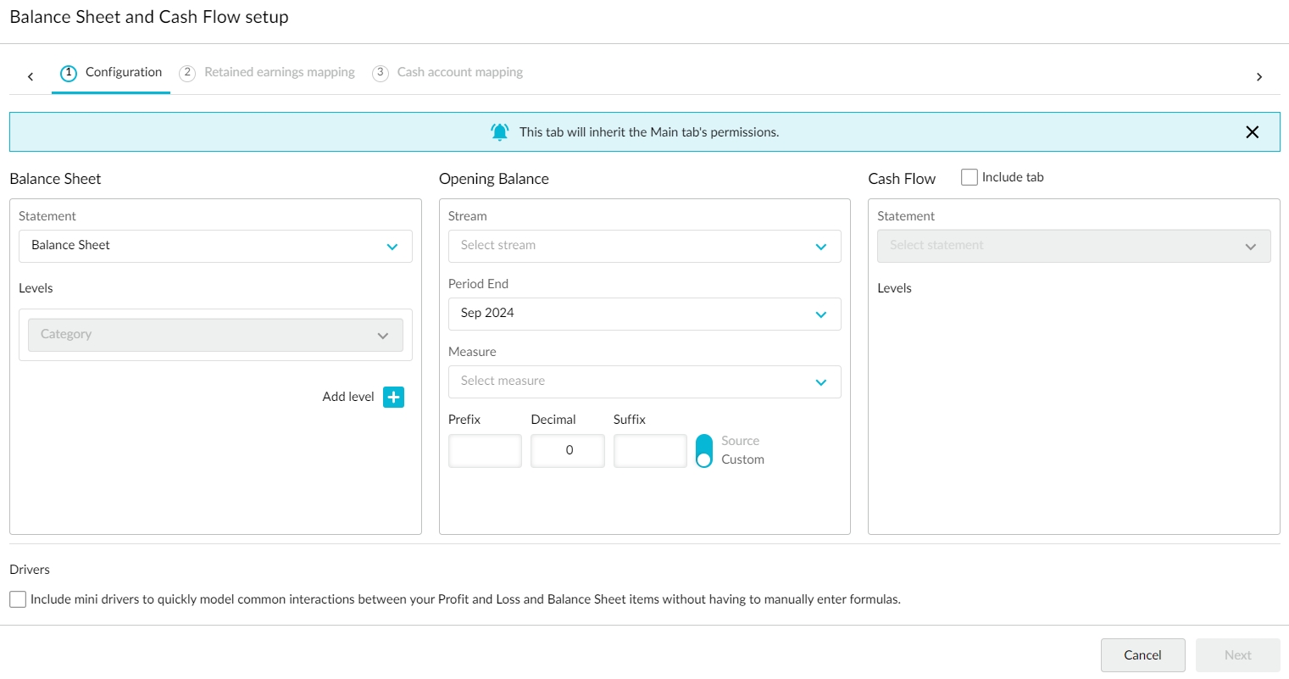
Task: Click the Decimal number field
Action: click(568, 451)
